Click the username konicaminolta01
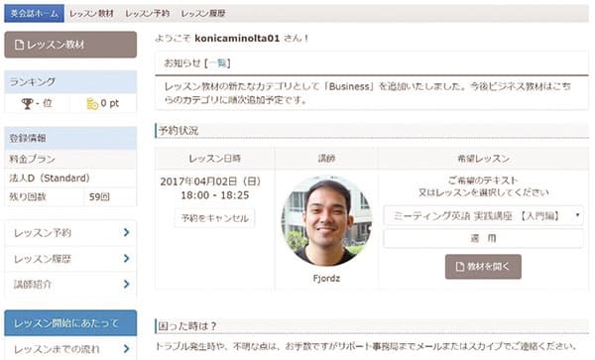This screenshot has width=595, height=360. point(237,39)
